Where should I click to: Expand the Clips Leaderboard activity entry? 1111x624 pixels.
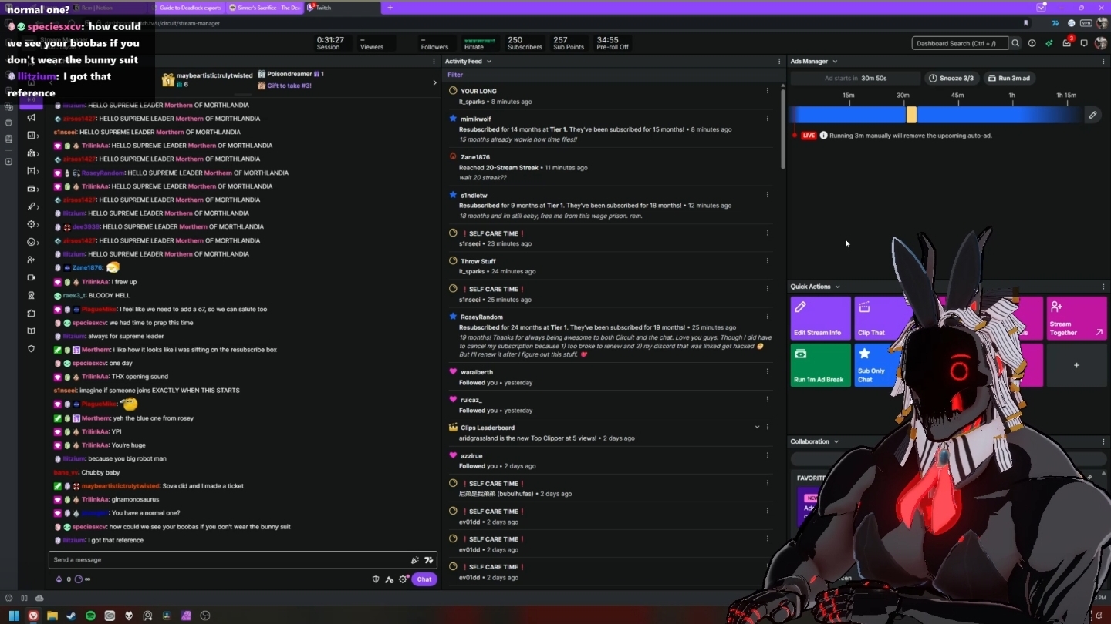tap(757, 428)
